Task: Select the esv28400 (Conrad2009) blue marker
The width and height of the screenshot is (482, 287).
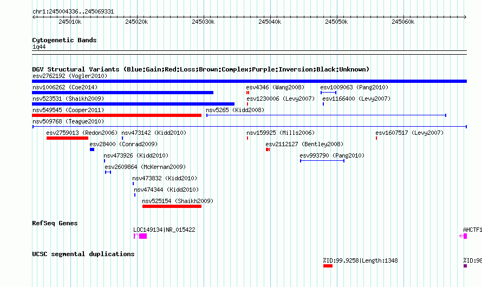Action: [92, 149]
